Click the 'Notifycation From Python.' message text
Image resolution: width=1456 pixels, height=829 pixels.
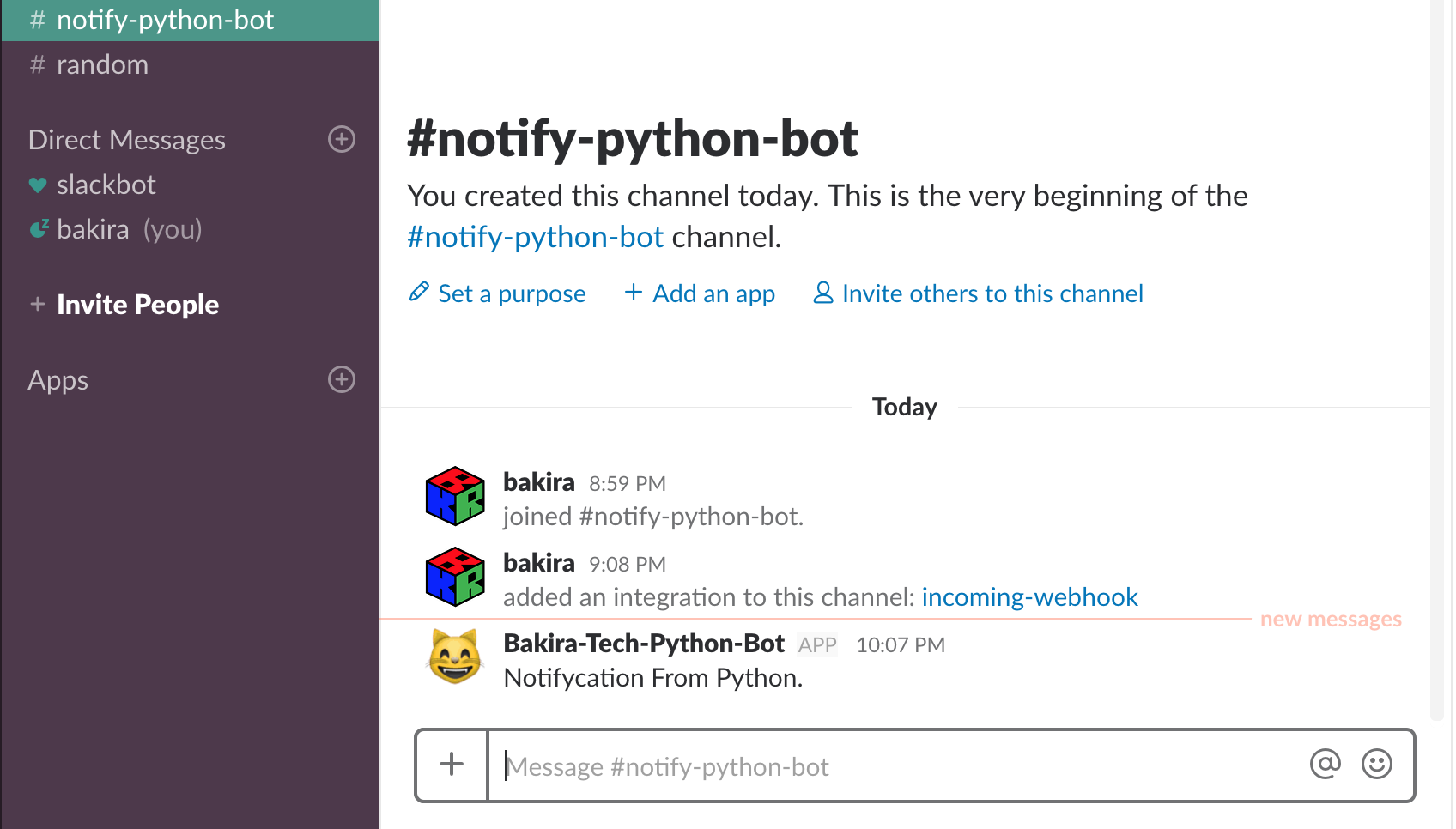(652, 678)
